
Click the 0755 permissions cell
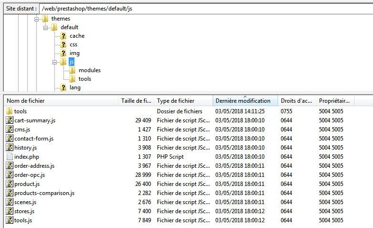point(286,111)
